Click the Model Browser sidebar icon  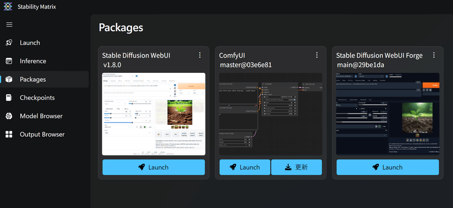(x=9, y=116)
